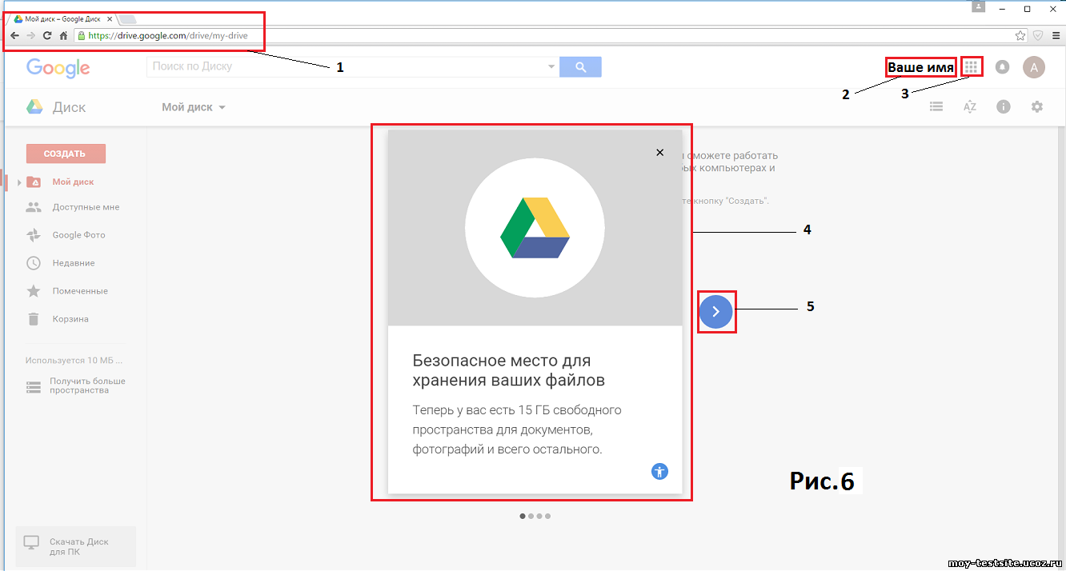
Task: Click the red СОЗДАТЬ button
Action: point(66,154)
